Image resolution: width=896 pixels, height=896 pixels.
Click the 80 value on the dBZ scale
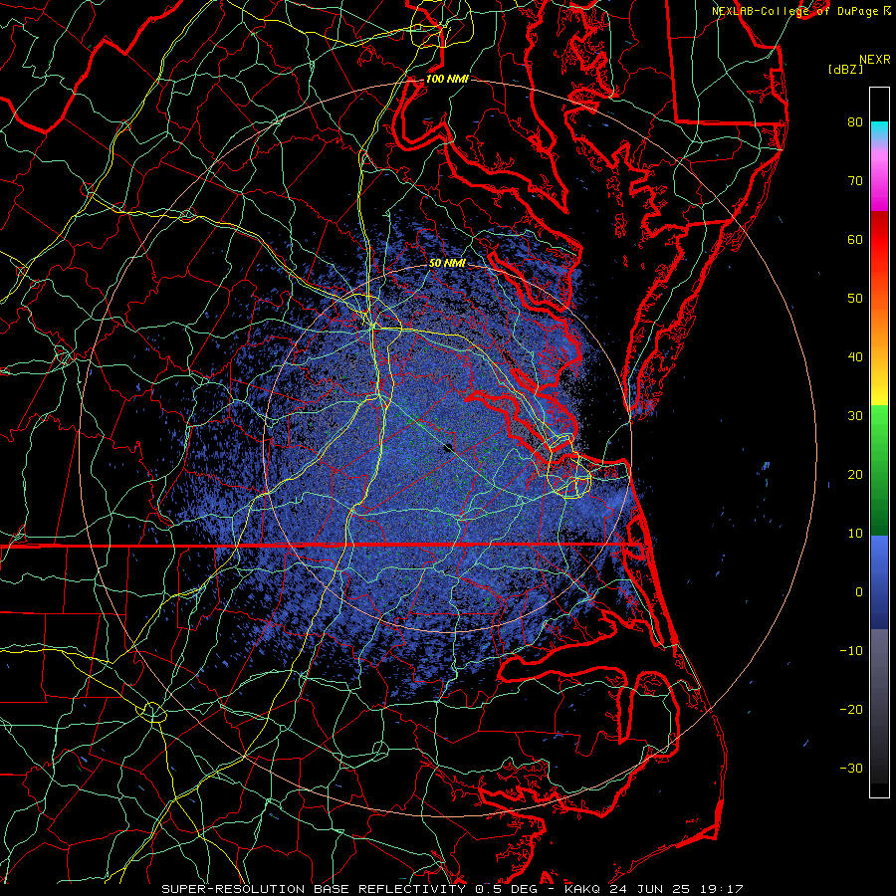pyautogui.click(x=855, y=121)
